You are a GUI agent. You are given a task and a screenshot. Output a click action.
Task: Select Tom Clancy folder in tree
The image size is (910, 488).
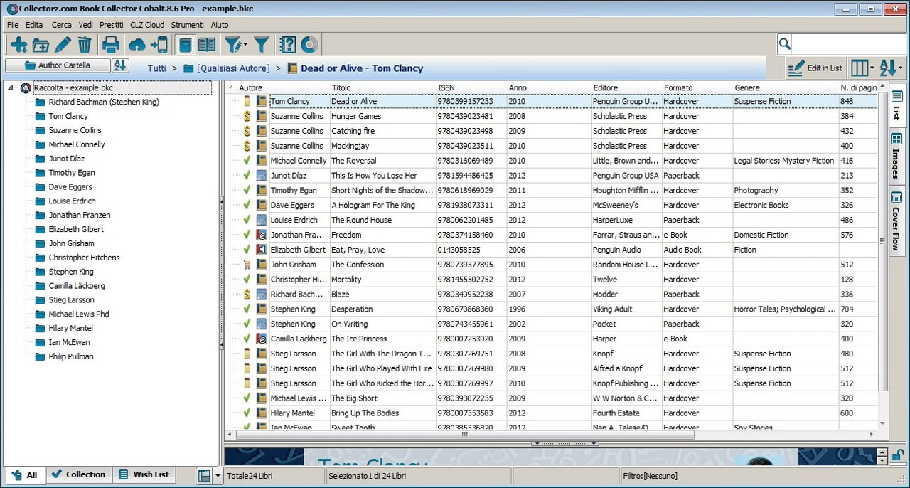[x=68, y=116]
